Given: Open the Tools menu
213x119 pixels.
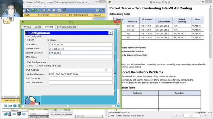Looking at the screenshot, I should point(29,6).
